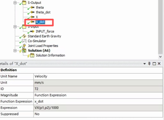Click the INPUT_force input arrow icon
Viewport: 164px width, 120px height.
tap(32, 31)
